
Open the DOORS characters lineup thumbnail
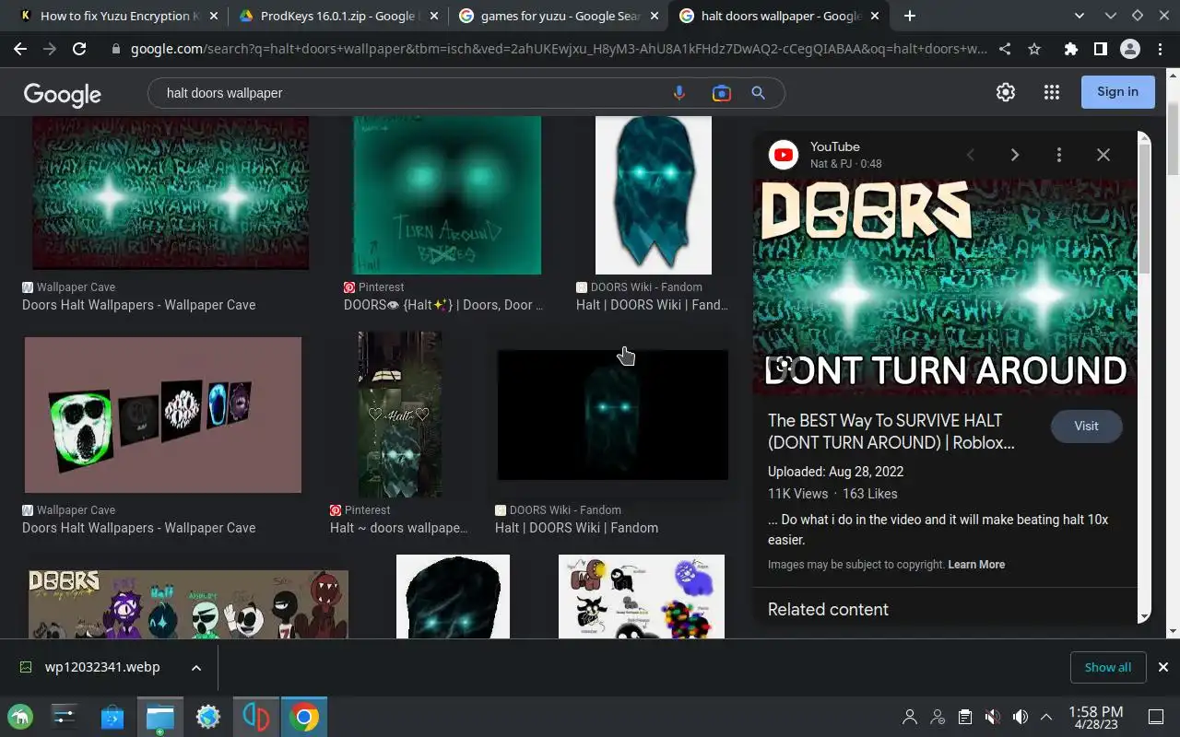point(188,604)
